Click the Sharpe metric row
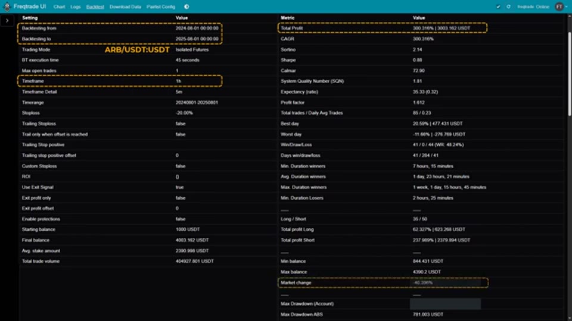572x321 pixels. (x=421, y=60)
